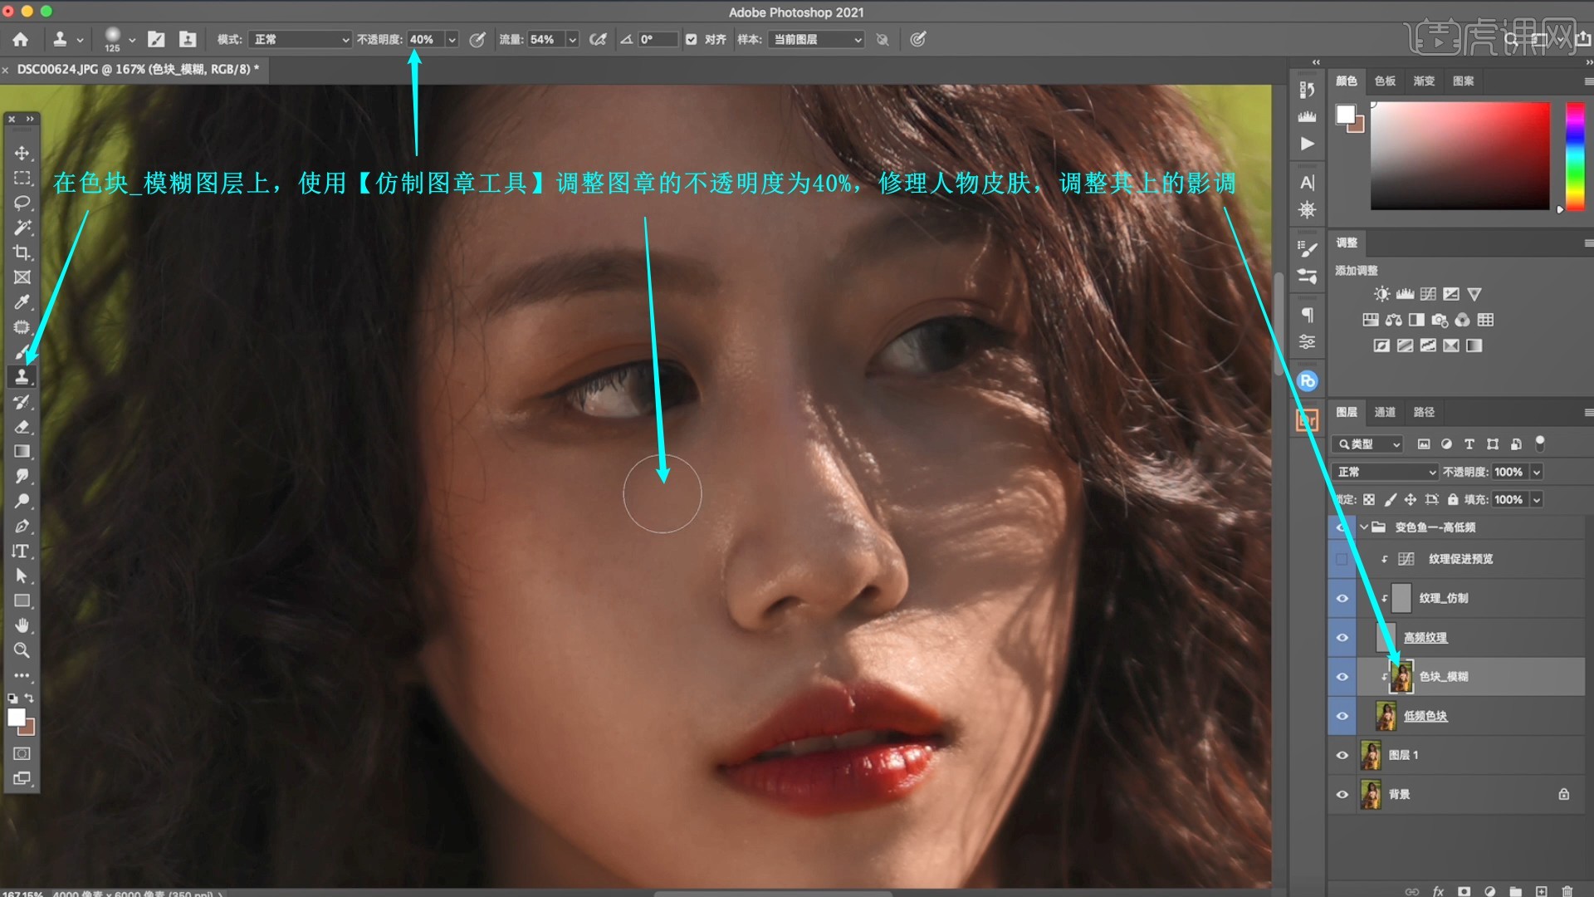Select the Lasso tool
This screenshot has height=897, width=1594.
22,203
